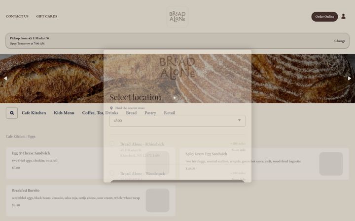Click the menu search magnifier icon
This screenshot has height=221, width=355.
(12, 113)
